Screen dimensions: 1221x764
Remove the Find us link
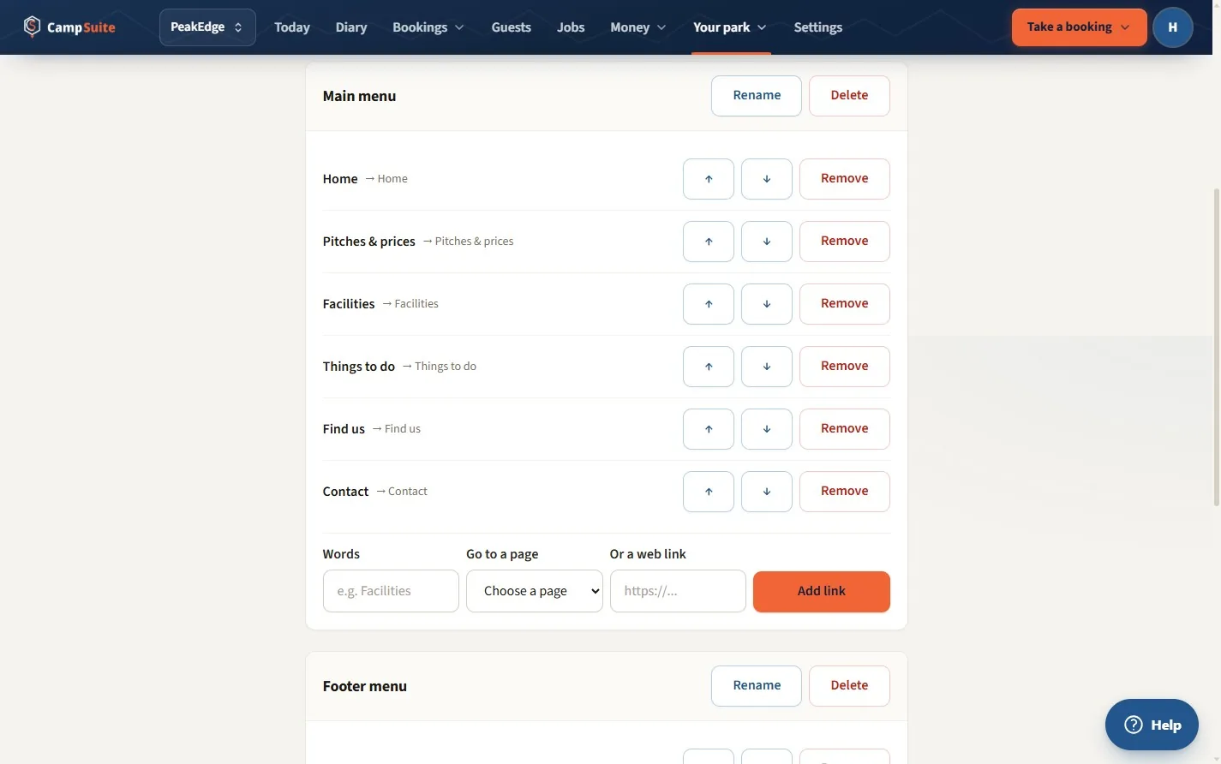point(845,429)
